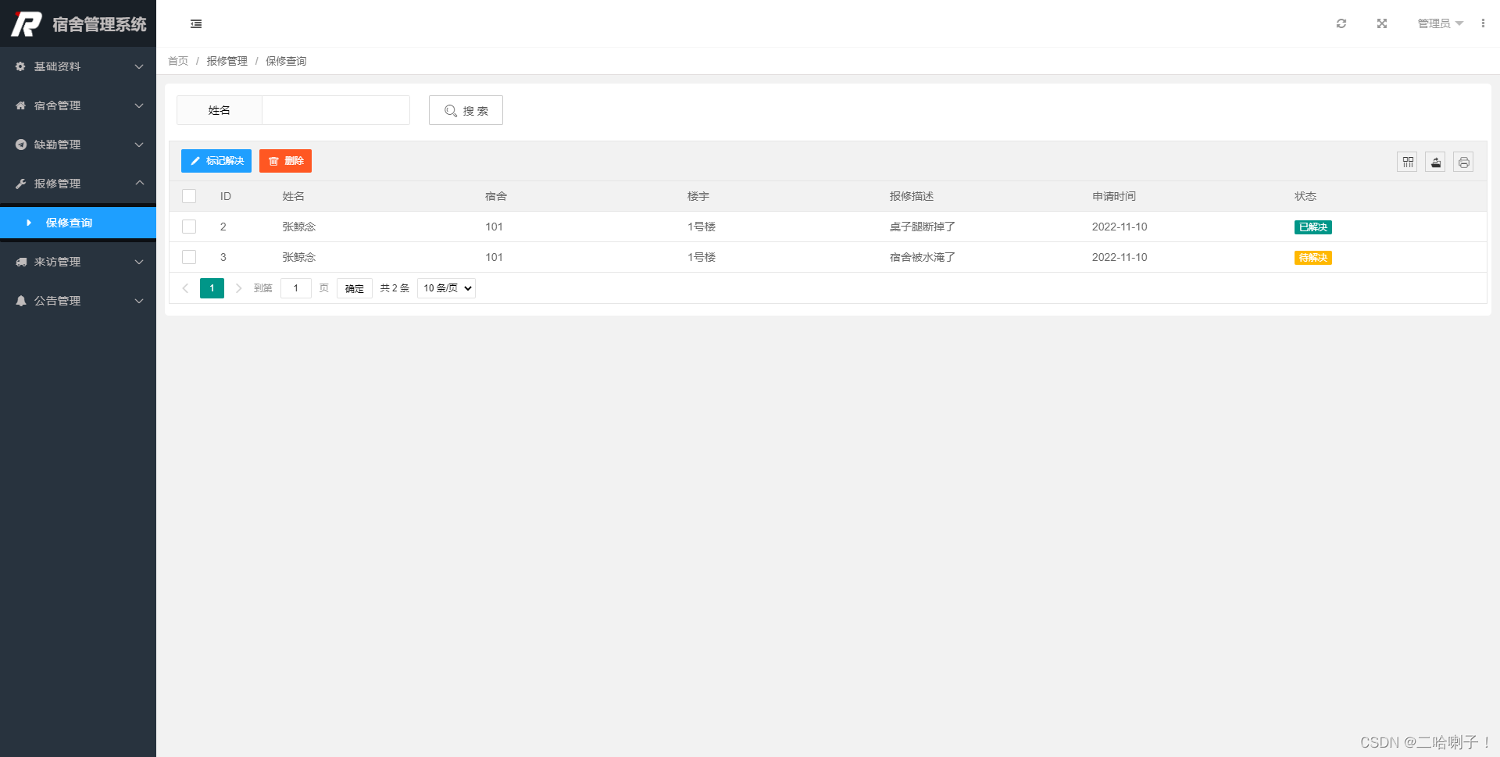Open the column filter grid icon
The image size is (1500, 757).
(1408, 162)
